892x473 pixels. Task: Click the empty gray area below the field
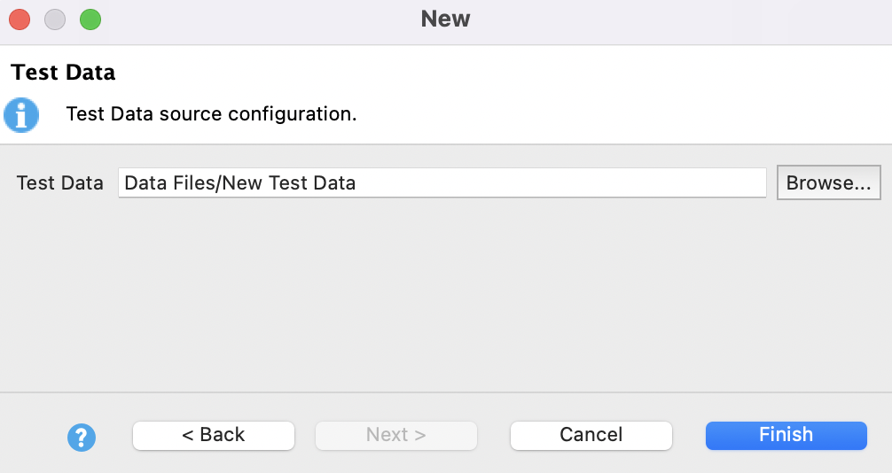tap(443, 292)
